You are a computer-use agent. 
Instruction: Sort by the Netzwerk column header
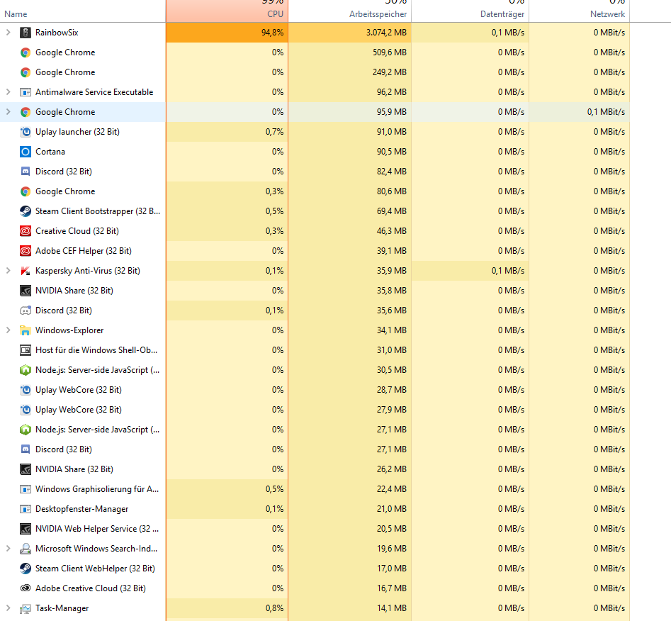(x=580, y=11)
